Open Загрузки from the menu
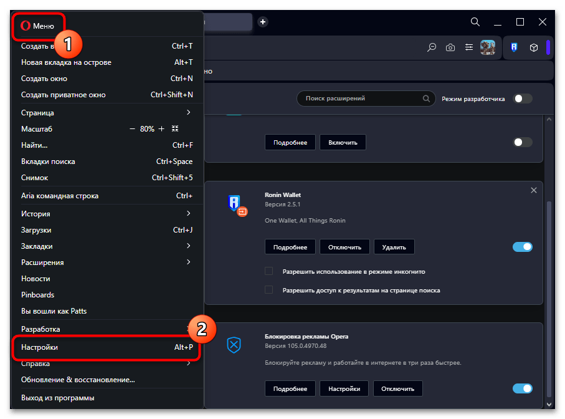565x419 pixels. [107, 229]
